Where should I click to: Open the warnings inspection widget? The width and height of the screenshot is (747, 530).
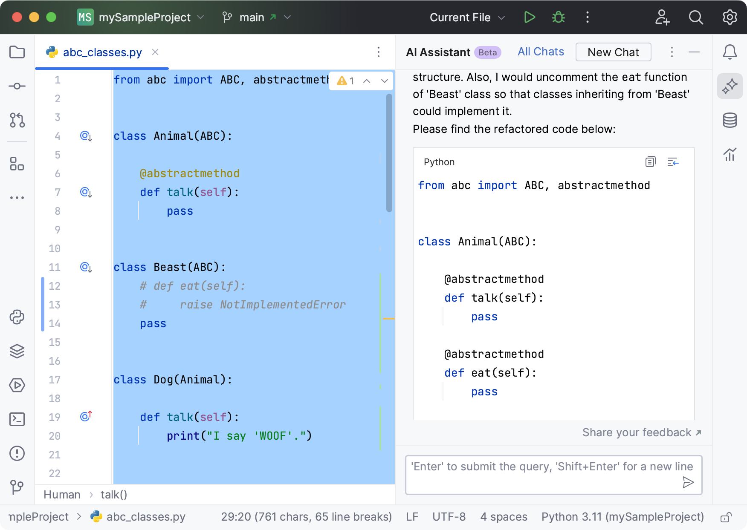[x=346, y=81]
